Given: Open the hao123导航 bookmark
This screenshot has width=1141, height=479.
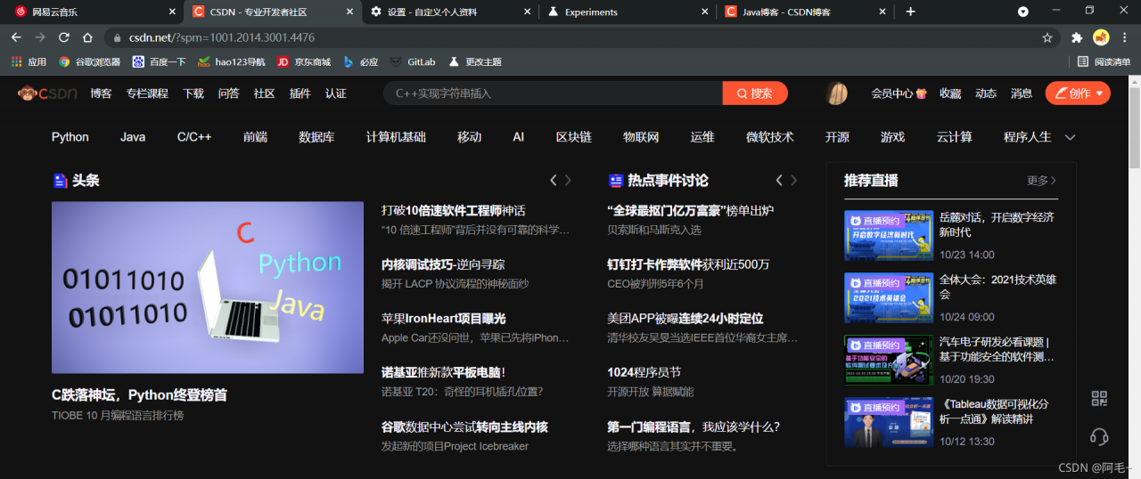Looking at the screenshot, I should (x=231, y=62).
